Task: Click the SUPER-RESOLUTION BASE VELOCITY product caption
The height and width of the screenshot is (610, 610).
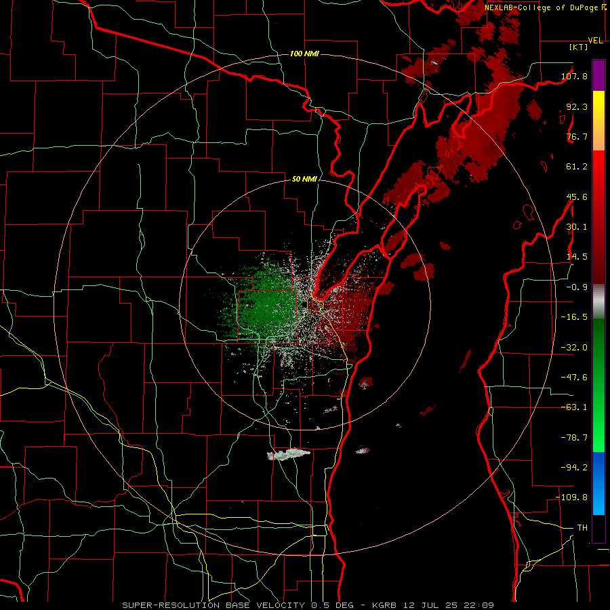Action: coord(213,605)
